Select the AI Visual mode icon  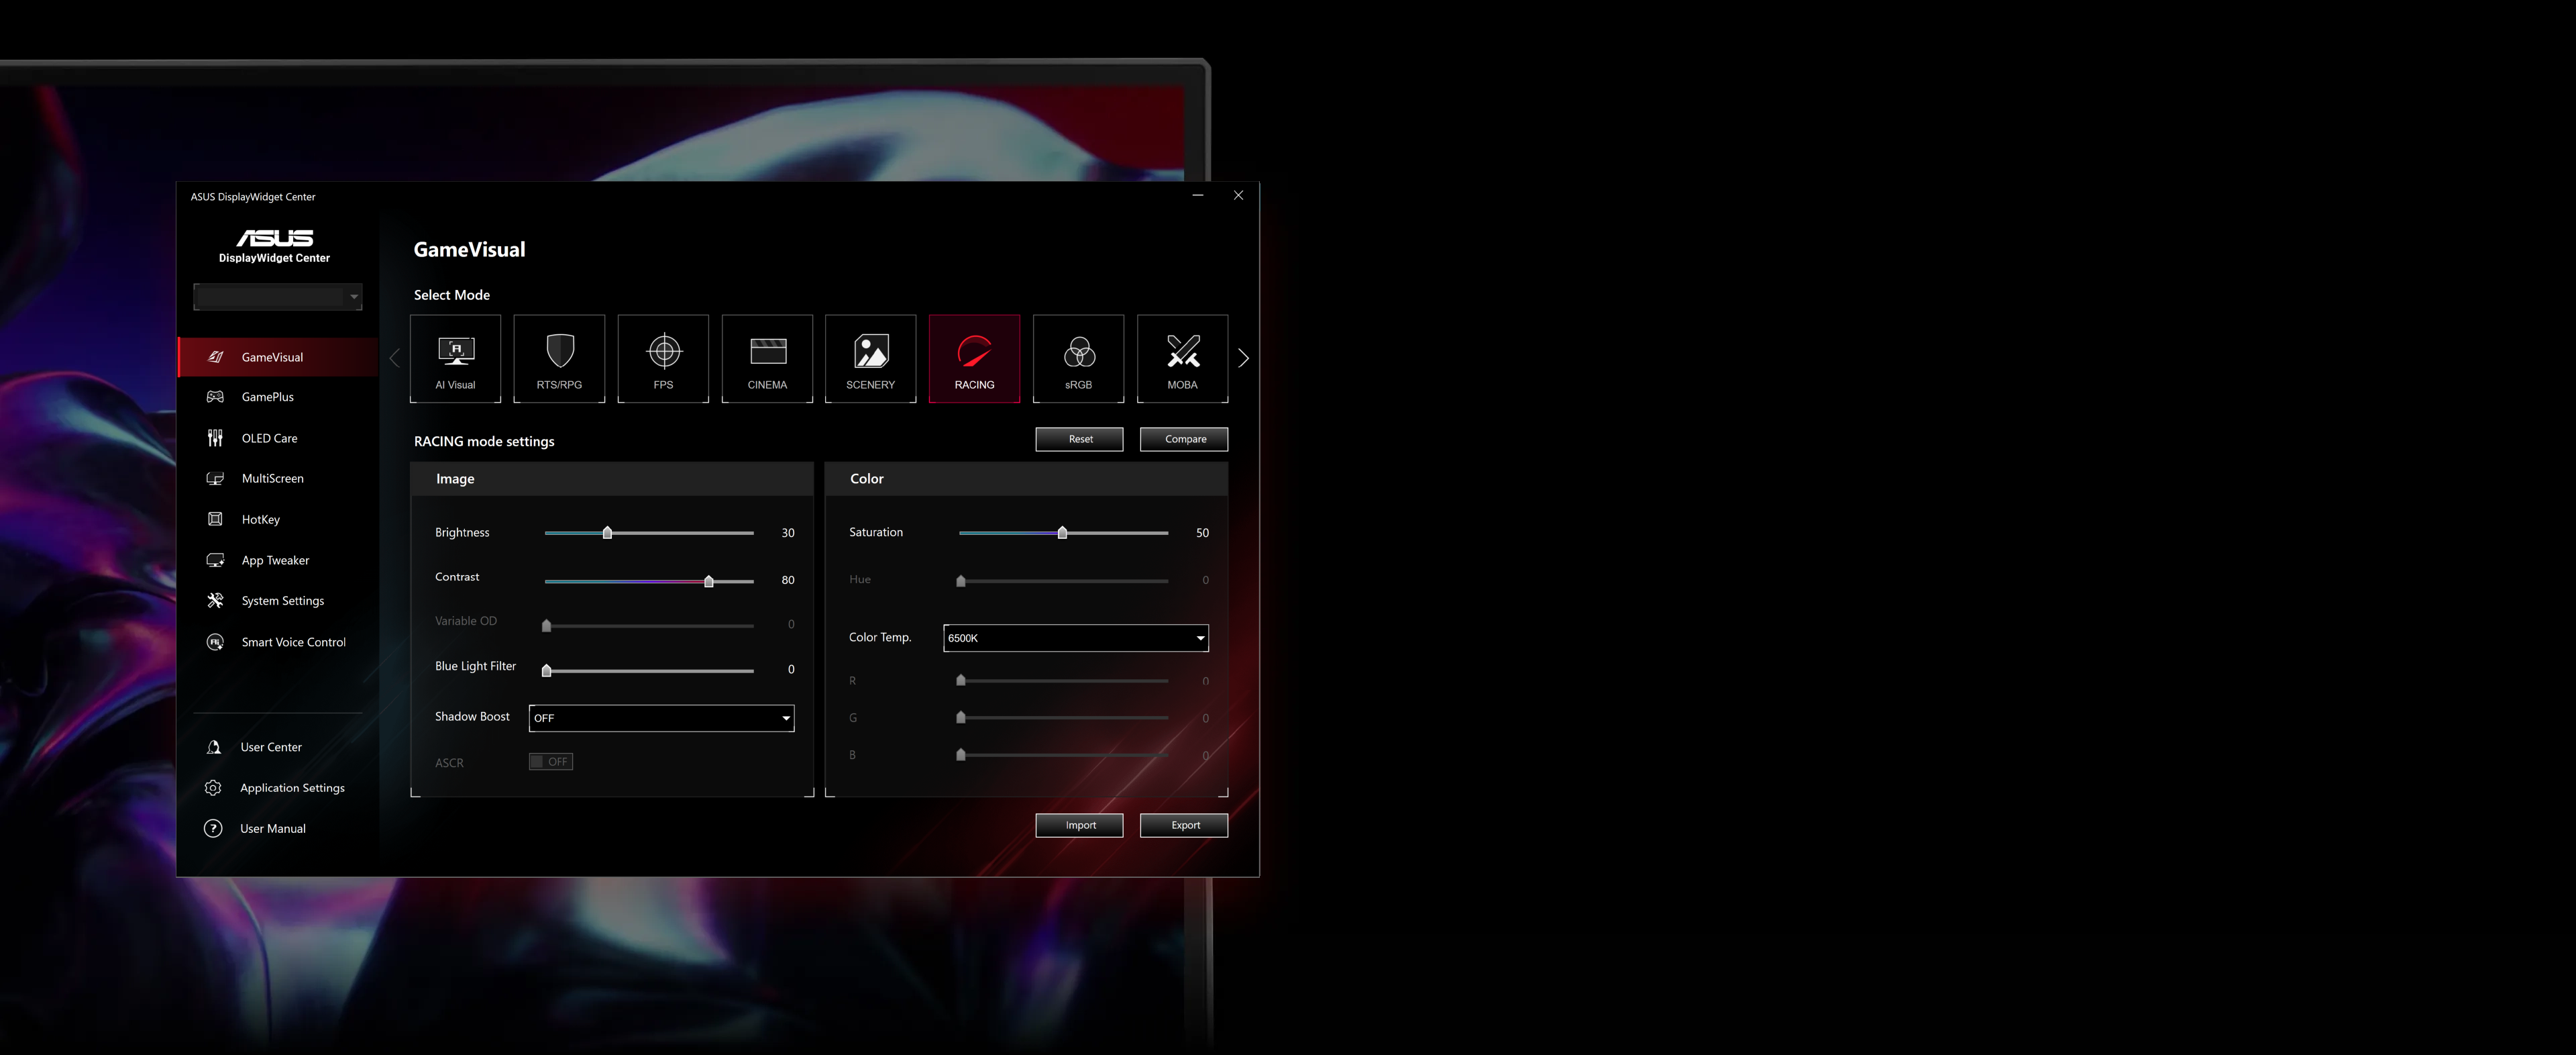[455, 358]
